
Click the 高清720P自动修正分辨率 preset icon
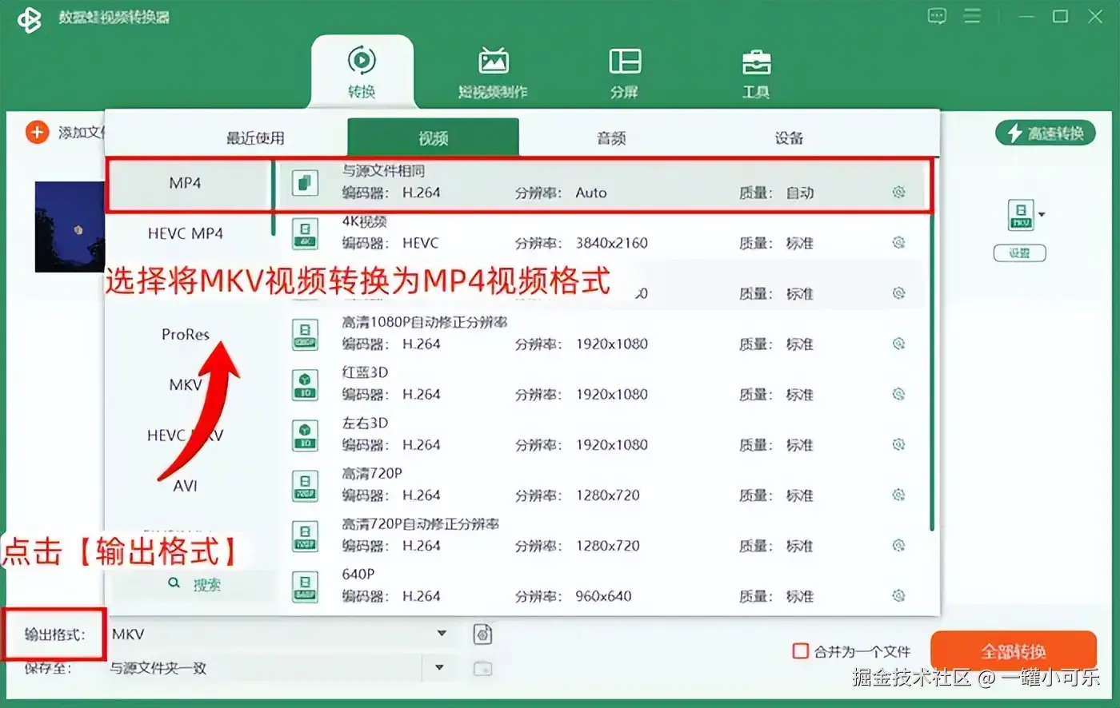click(x=305, y=535)
